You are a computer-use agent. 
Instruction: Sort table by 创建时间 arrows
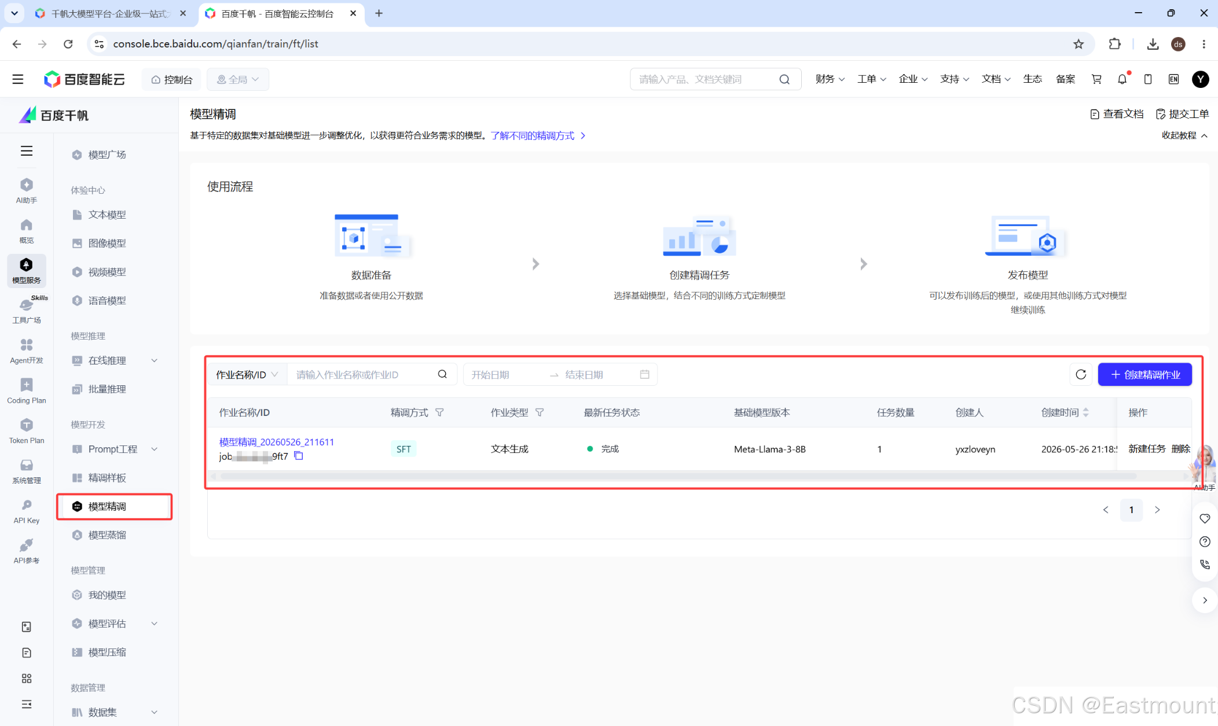pyautogui.click(x=1085, y=412)
